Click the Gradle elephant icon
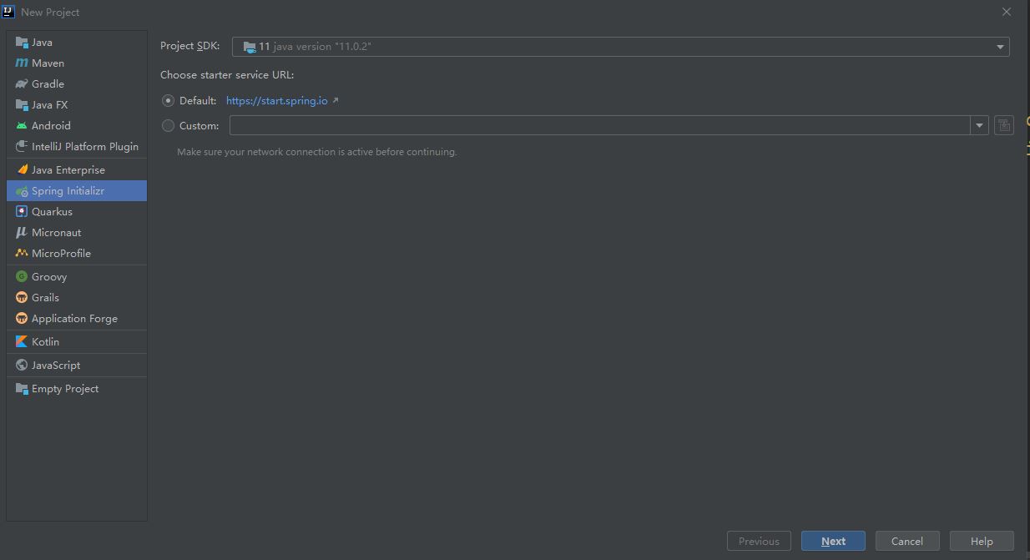 [22, 83]
